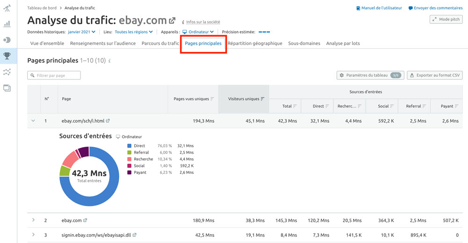The image size is (468, 243).
Task: Click the 76,03 % Direct percentage
Action: pos(165,146)
